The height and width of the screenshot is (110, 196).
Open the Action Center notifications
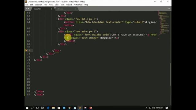pos(167,108)
